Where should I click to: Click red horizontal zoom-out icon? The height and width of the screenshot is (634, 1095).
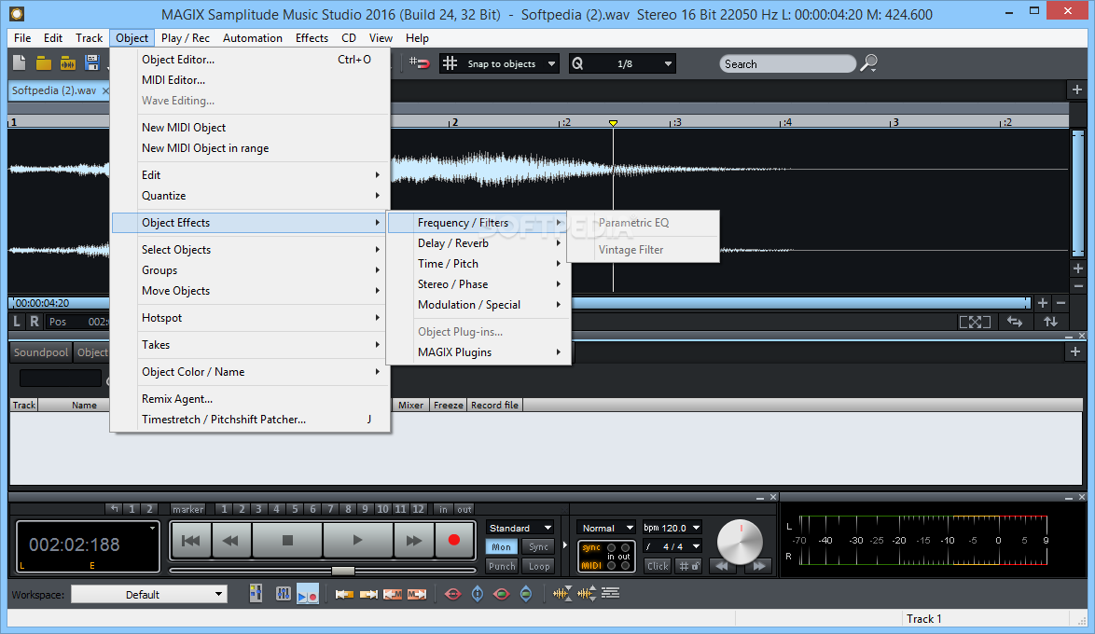click(x=452, y=594)
